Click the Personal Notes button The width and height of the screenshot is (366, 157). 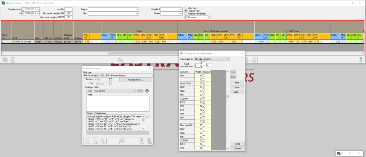tap(135, 79)
